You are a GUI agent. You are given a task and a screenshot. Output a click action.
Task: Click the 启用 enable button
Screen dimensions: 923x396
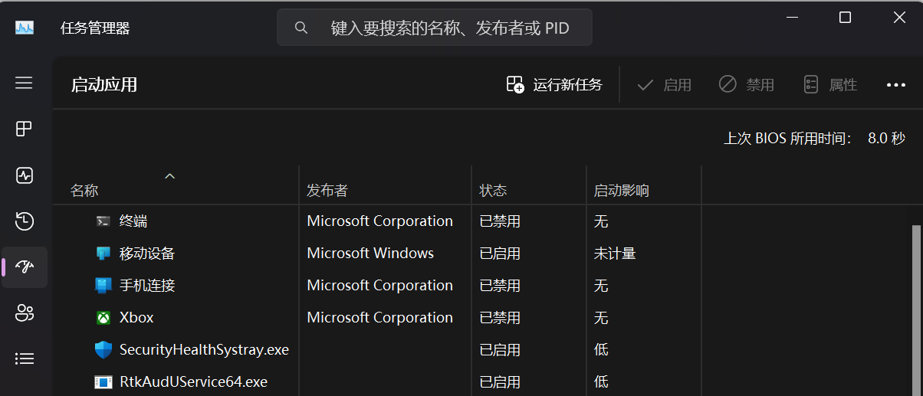point(664,84)
